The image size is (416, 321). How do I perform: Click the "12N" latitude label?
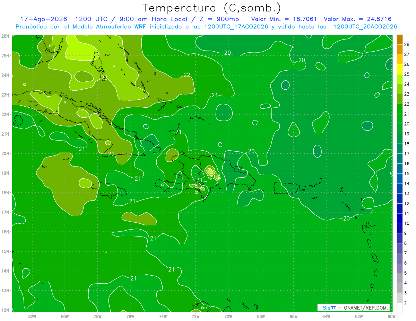click(x=5, y=310)
